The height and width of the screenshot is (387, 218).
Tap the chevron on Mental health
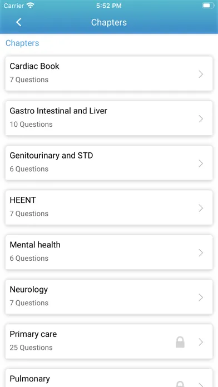coord(201,253)
